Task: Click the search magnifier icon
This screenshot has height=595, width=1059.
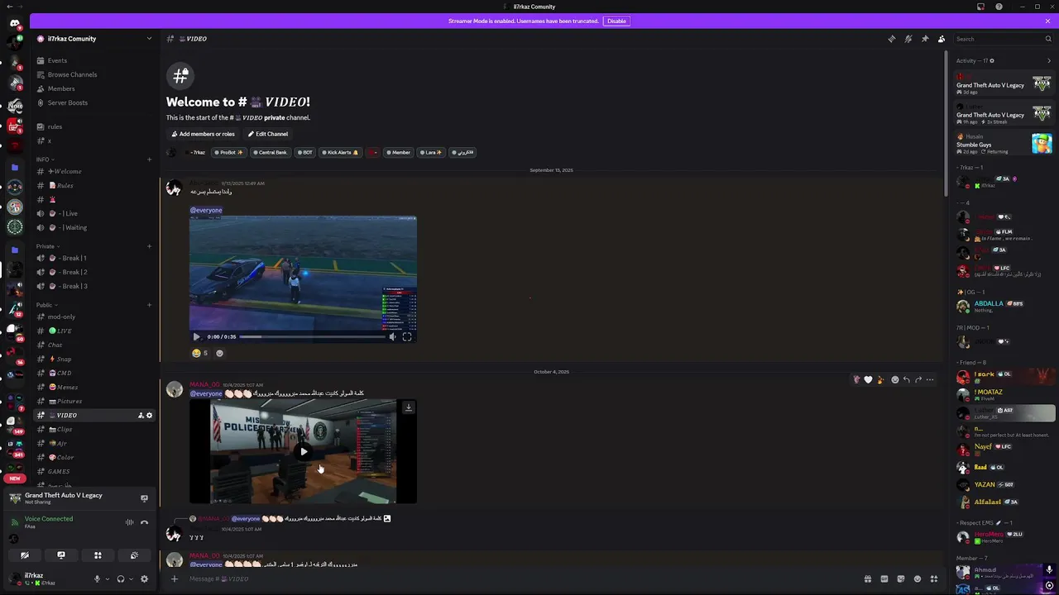Action: (x=1048, y=39)
